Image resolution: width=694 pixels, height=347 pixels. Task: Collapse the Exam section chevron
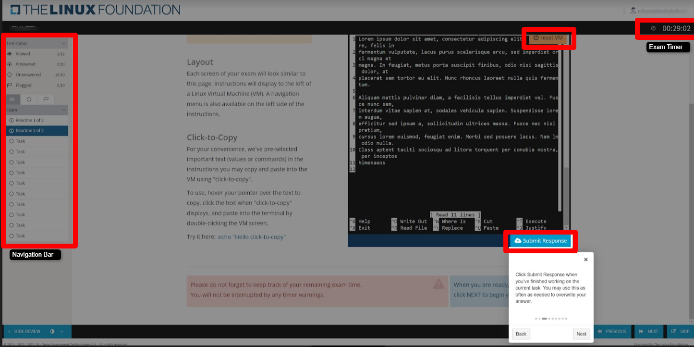[64, 110]
